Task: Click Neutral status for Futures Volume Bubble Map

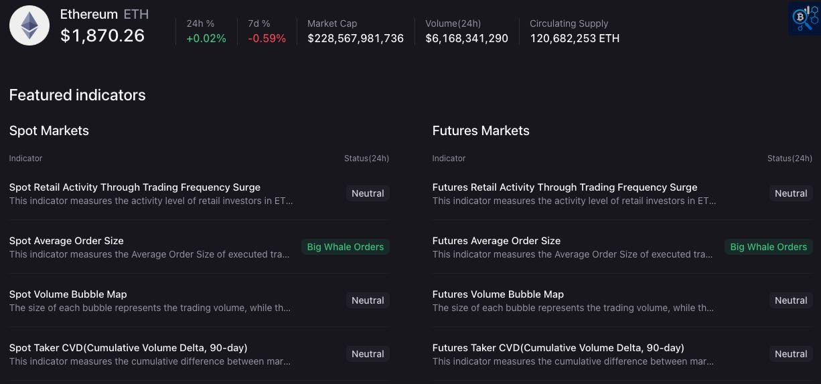Action: tap(791, 300)
